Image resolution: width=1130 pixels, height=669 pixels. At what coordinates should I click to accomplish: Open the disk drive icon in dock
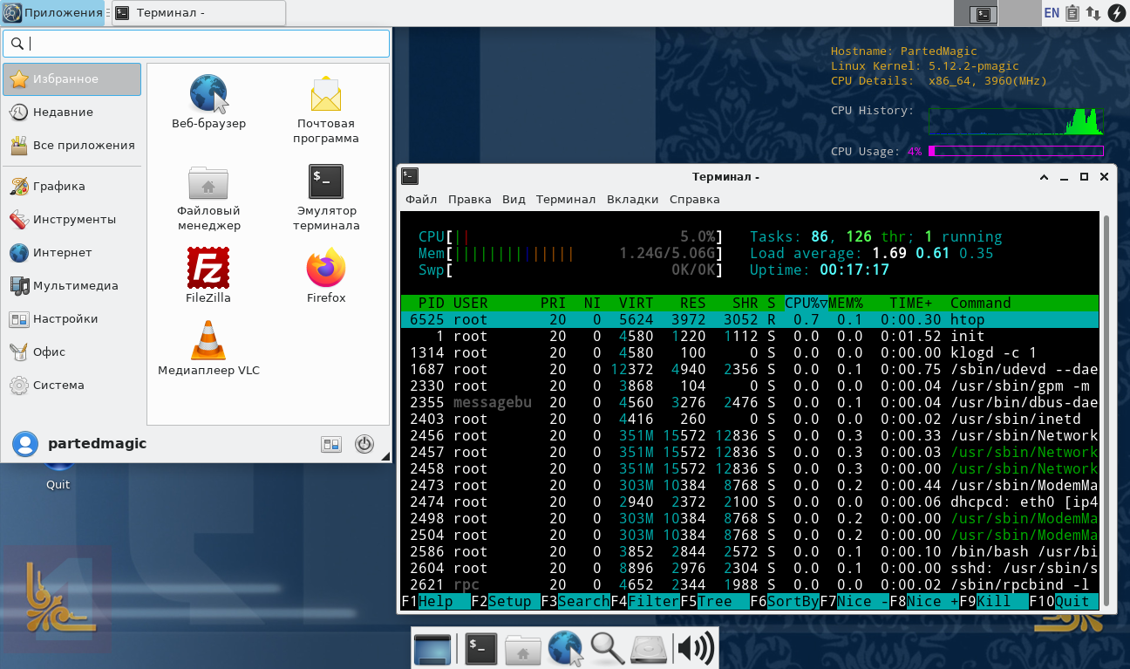coord(648,648)
